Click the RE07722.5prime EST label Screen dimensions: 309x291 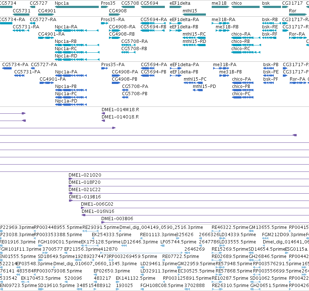click(x=180, y=256)
